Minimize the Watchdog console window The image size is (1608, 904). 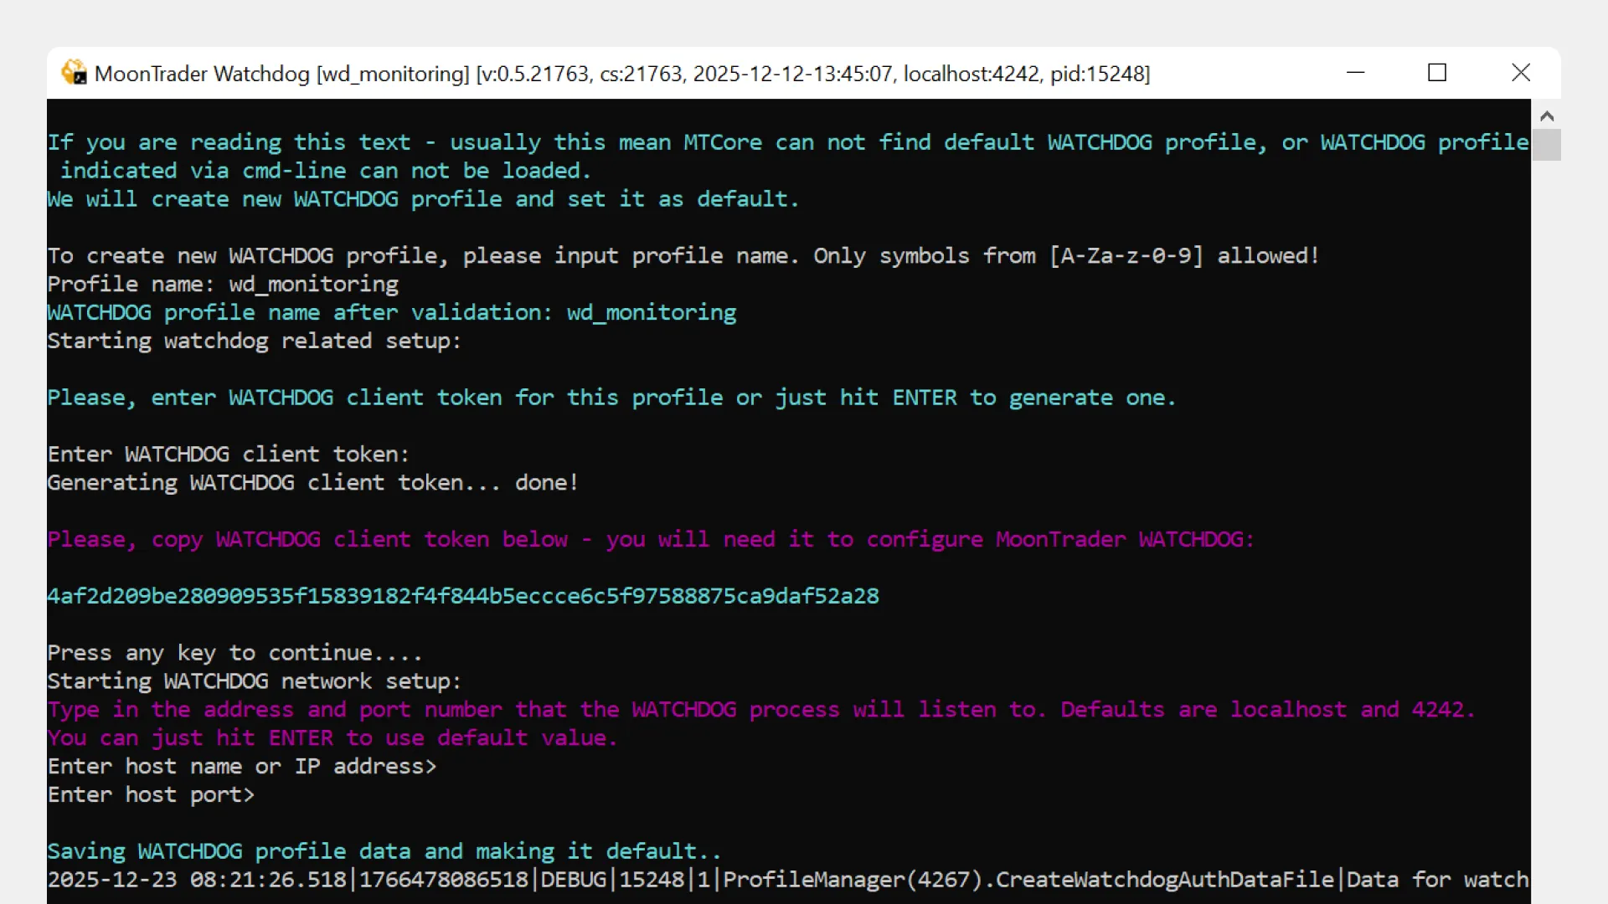coord(1355,73)
